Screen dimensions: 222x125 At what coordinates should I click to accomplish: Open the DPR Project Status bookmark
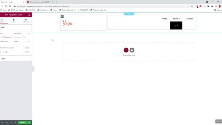(x=16, y=10)
